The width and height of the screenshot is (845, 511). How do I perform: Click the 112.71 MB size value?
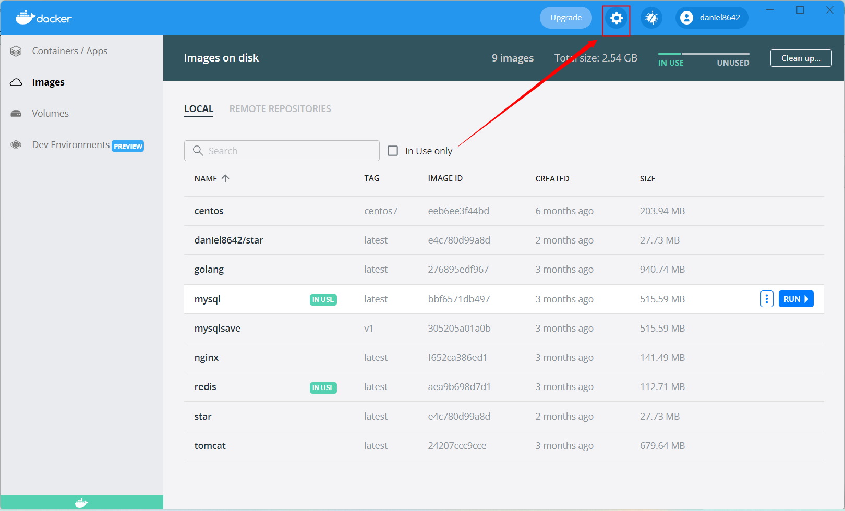[662, 387]
